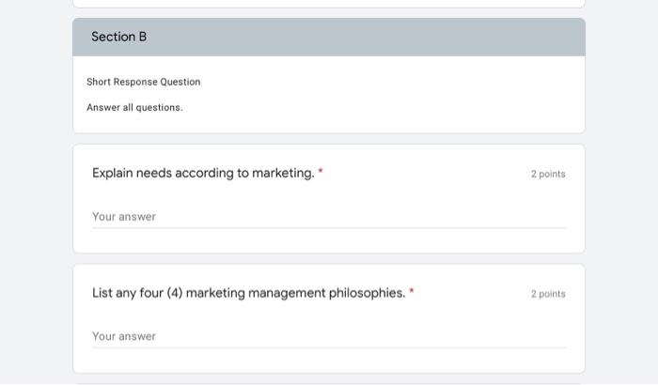This screenshot has height=385, width=658.
Task: Focus the answer field for marketing philosophies
Action: coord(282,336)
